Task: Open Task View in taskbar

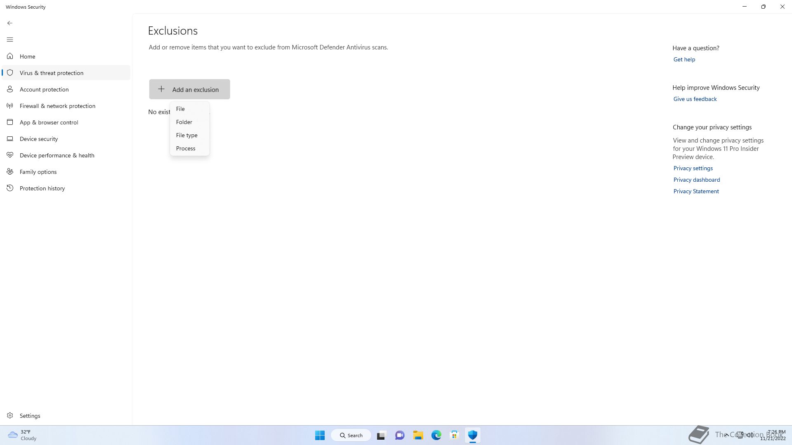Action: (381, 435)
